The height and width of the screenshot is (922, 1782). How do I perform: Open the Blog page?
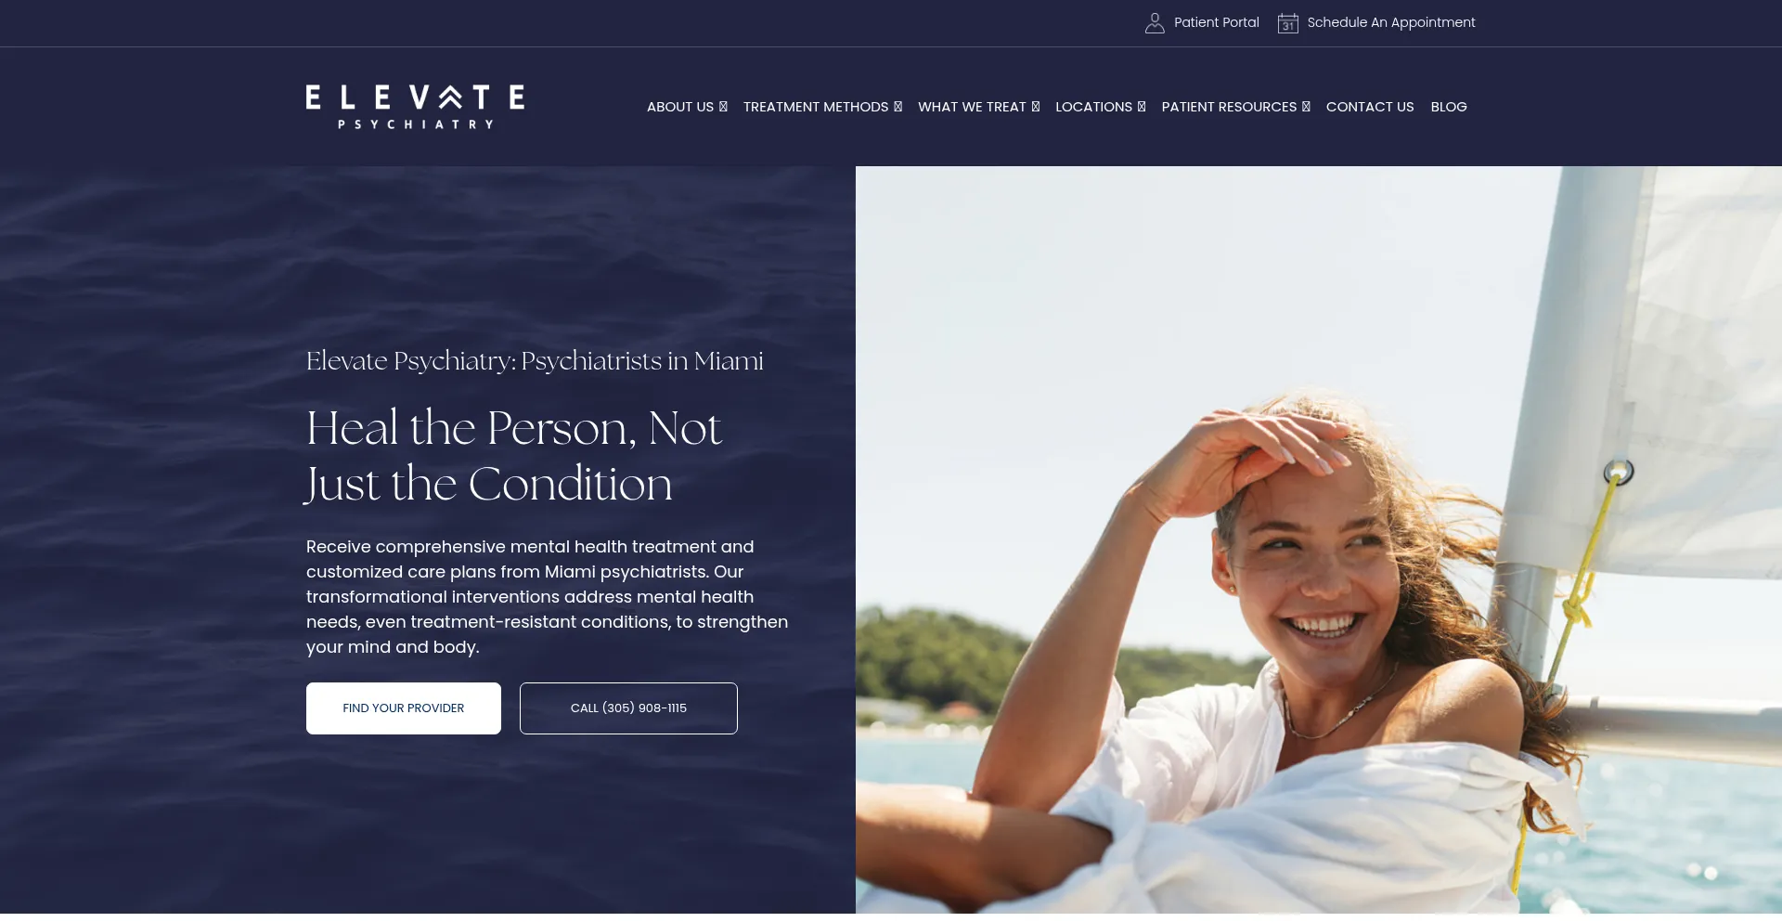pyautogui.click(x=1449, y=107)
